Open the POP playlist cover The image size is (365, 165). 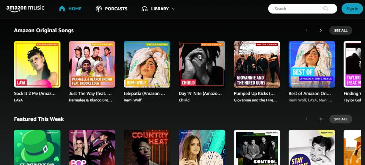pos(92,147)
